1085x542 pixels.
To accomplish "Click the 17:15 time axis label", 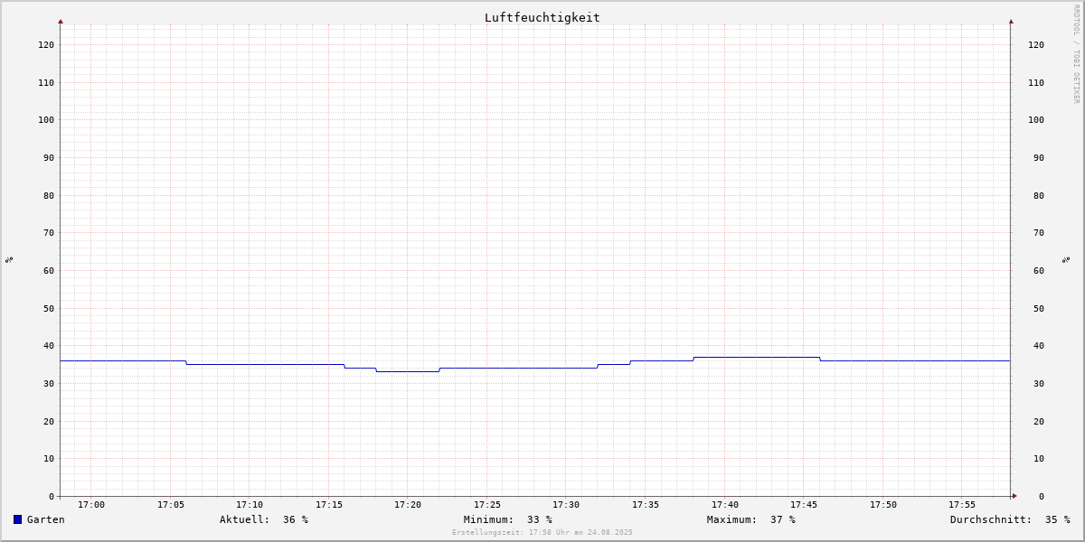I will [x=329, y=505].
